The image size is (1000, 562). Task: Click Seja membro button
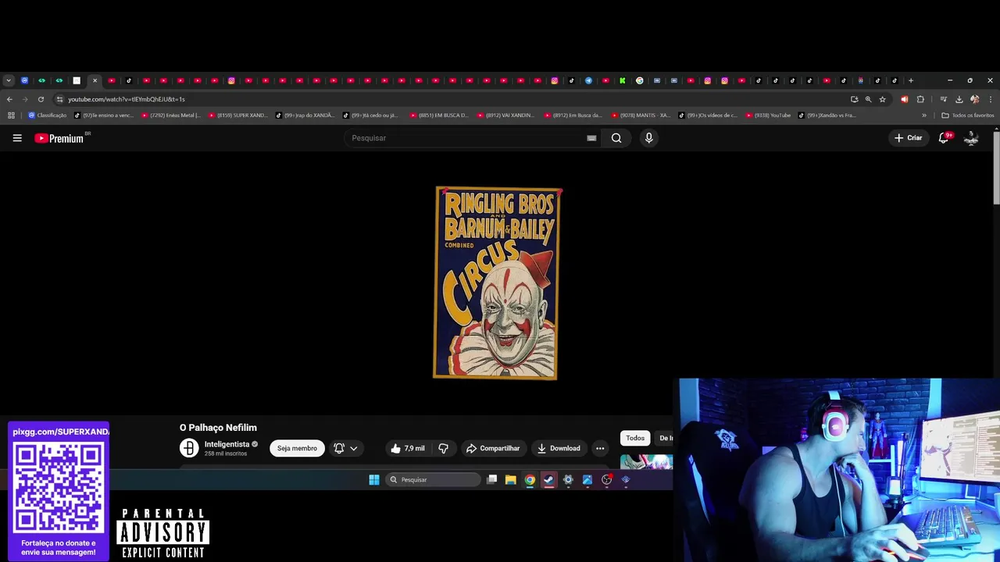click(297, 448)
